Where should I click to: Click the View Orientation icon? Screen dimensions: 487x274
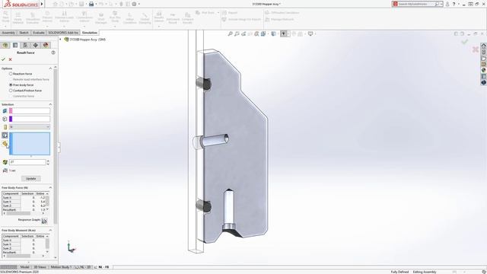[x=263, y=33]
